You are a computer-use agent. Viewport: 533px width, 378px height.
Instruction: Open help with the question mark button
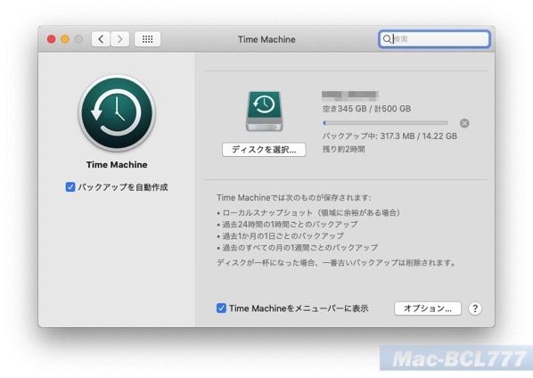pos(475,308)
